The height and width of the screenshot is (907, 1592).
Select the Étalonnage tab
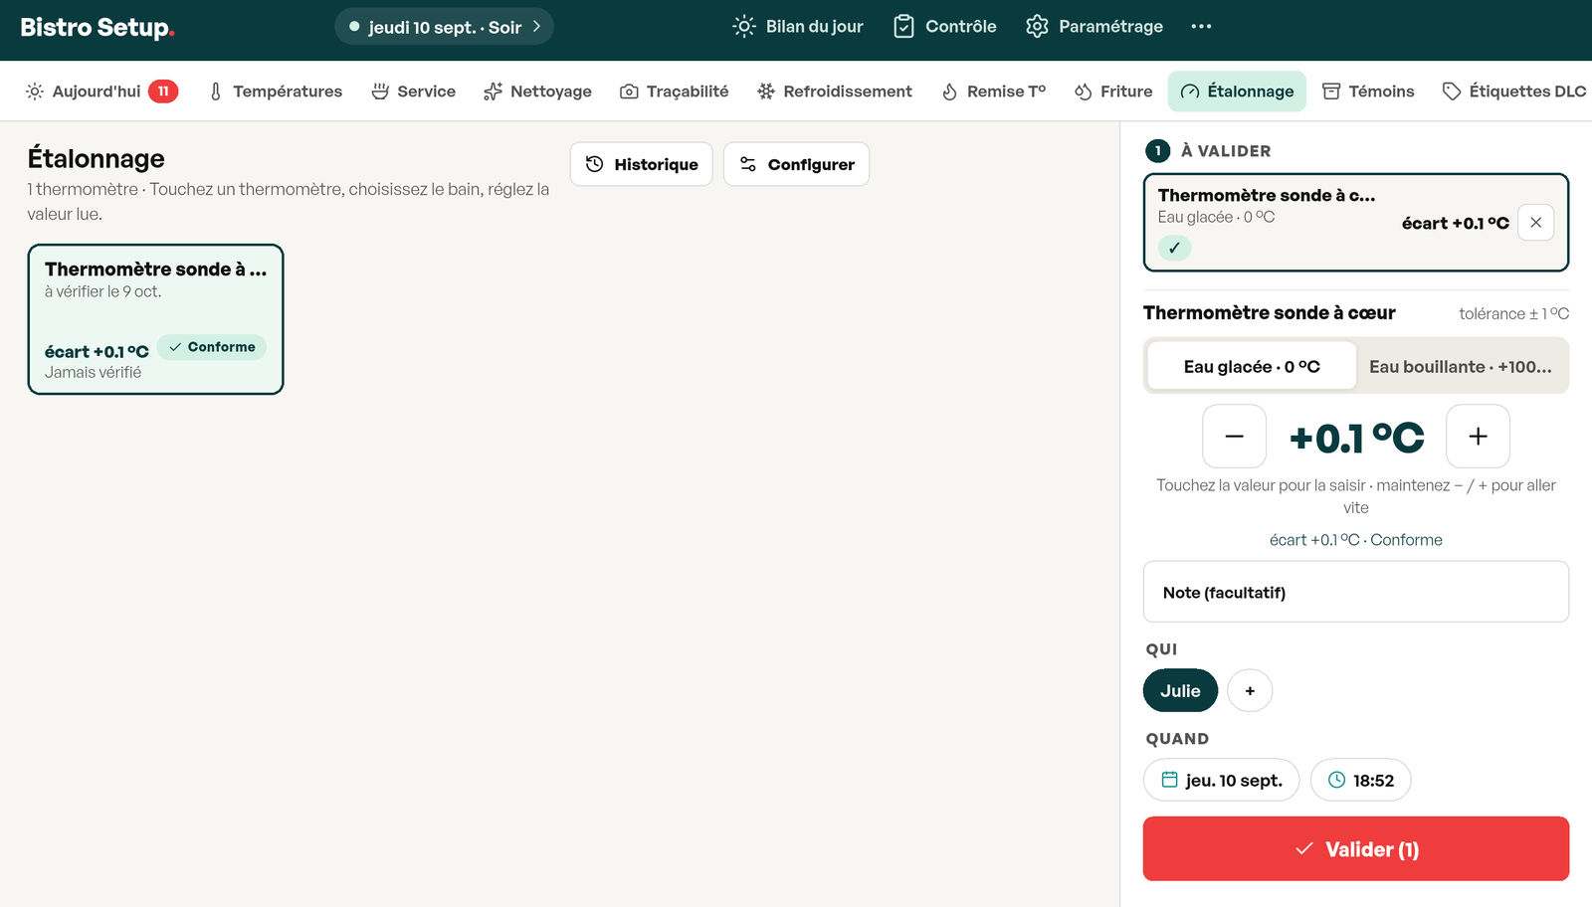pos(1237,91)
